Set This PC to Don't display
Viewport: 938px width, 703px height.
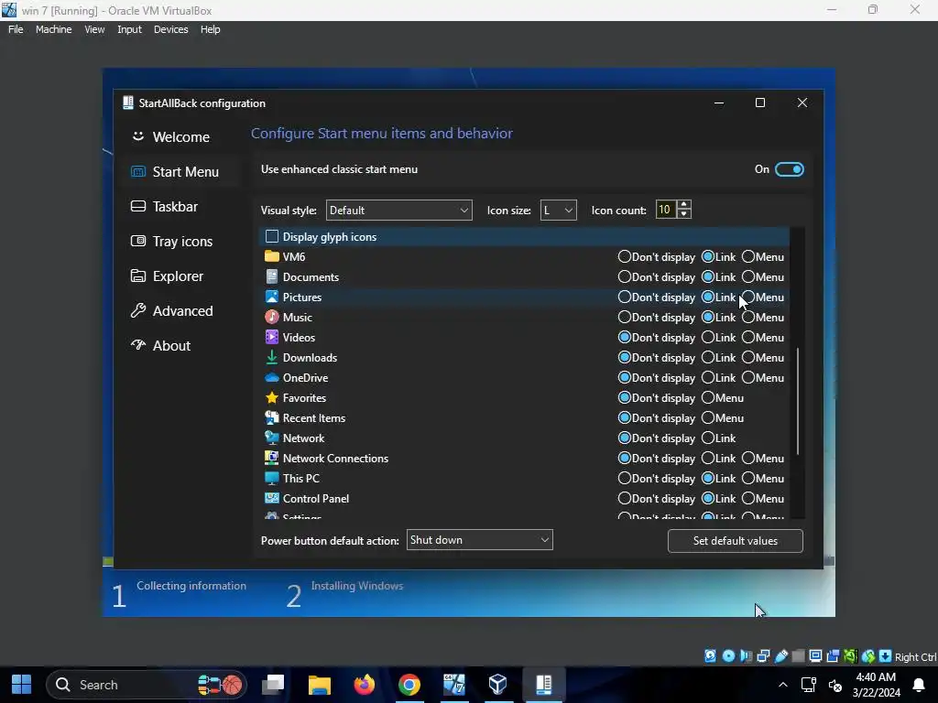[625, 478]
